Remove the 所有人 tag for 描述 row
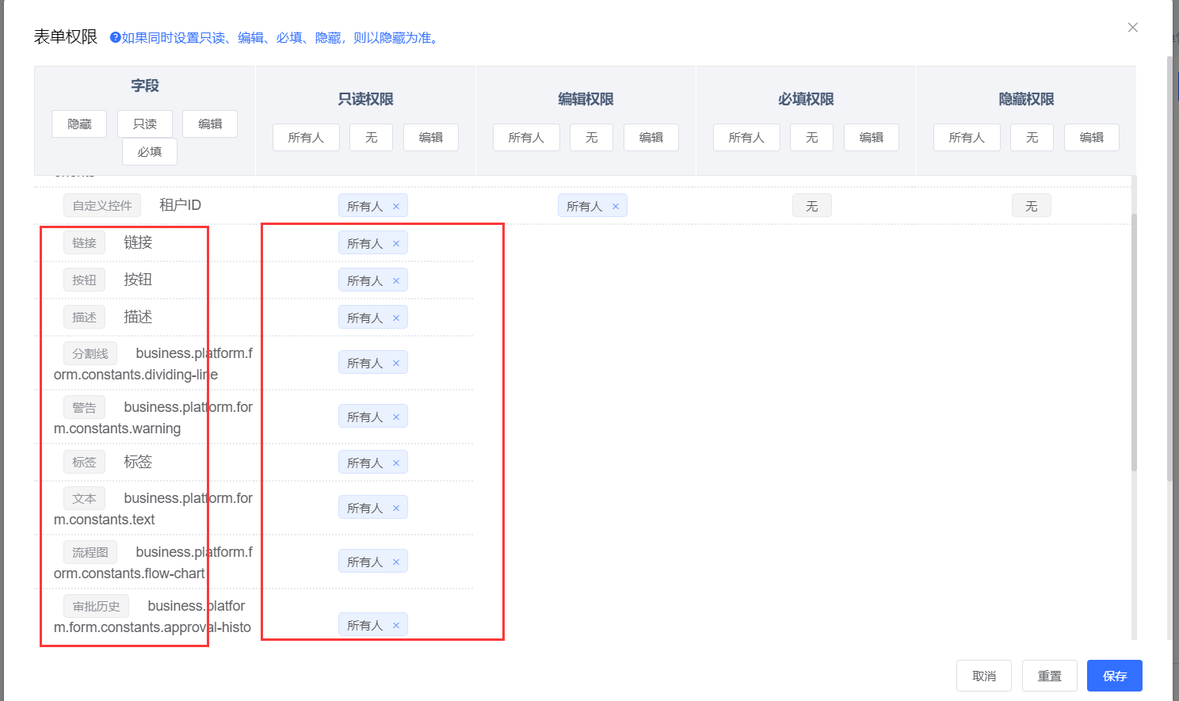This screenshot has height=701, width=1179. [x=396, y=318]
